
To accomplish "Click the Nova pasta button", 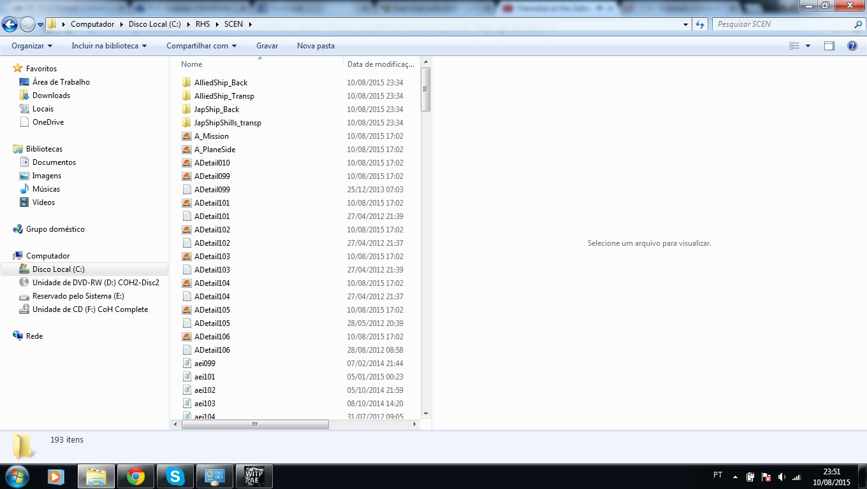I will pyautogui.click(x=316, y=46).
